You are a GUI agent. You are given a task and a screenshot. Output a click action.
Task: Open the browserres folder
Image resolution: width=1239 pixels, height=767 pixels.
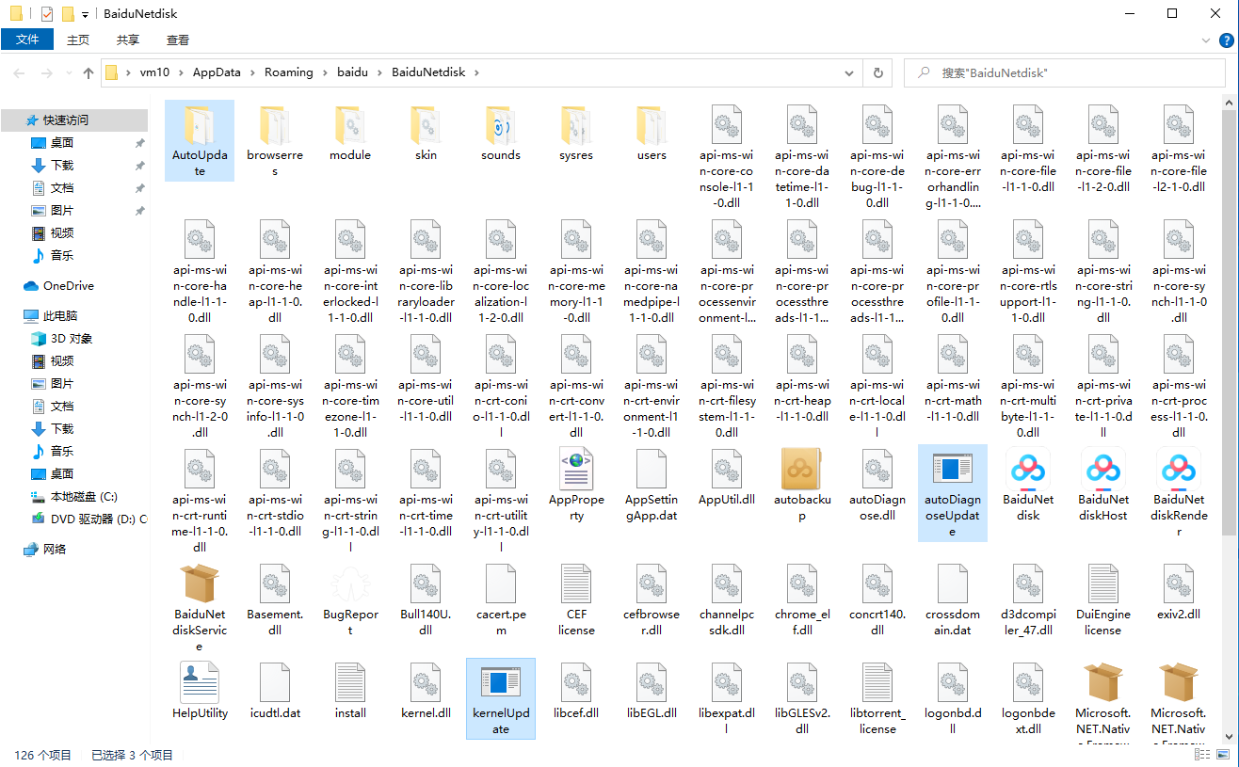275,139
